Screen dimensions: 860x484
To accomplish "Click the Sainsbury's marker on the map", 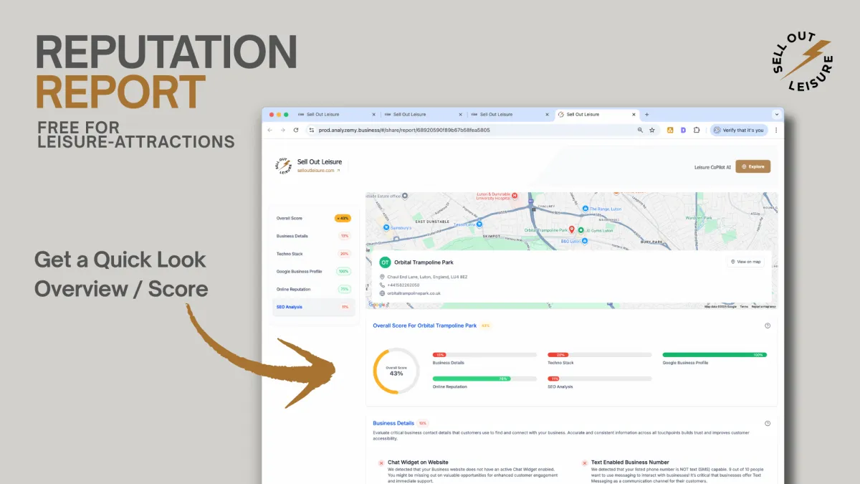I will click(386, 228).
